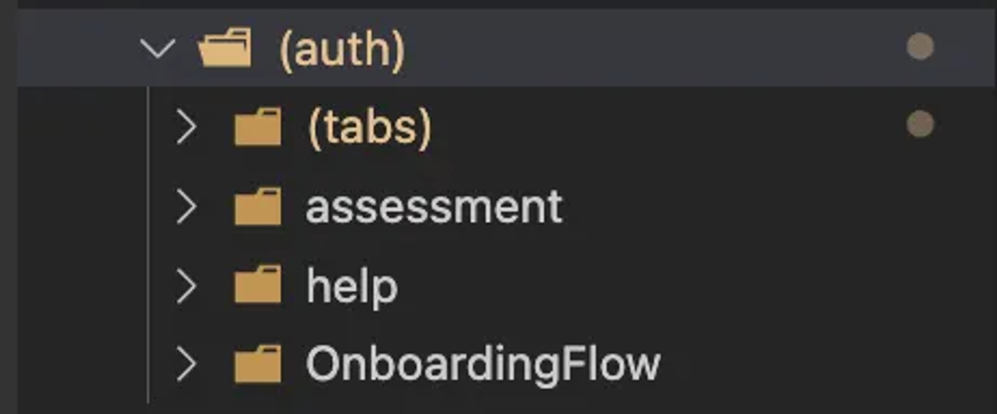
Task: Click empty row area right of help label
Action: point(696,285)
